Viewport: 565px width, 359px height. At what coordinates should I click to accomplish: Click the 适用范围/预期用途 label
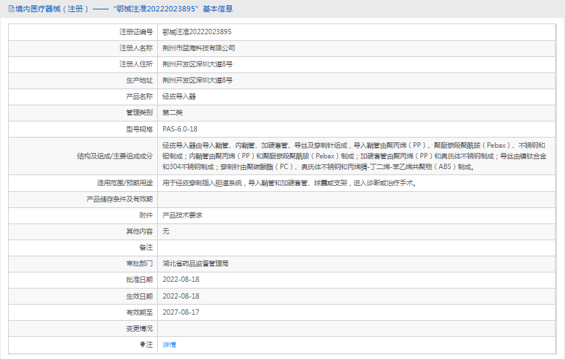click(125, 183)
